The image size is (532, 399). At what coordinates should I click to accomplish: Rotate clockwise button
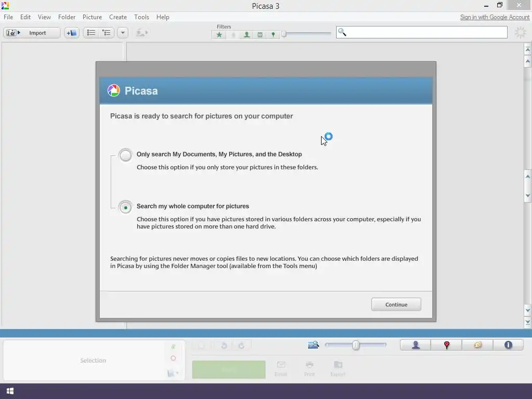[241, 345]
